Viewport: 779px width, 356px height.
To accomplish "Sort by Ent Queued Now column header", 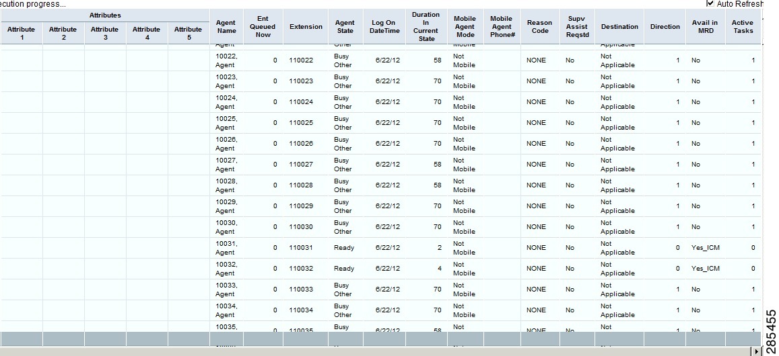I will 263,27.
